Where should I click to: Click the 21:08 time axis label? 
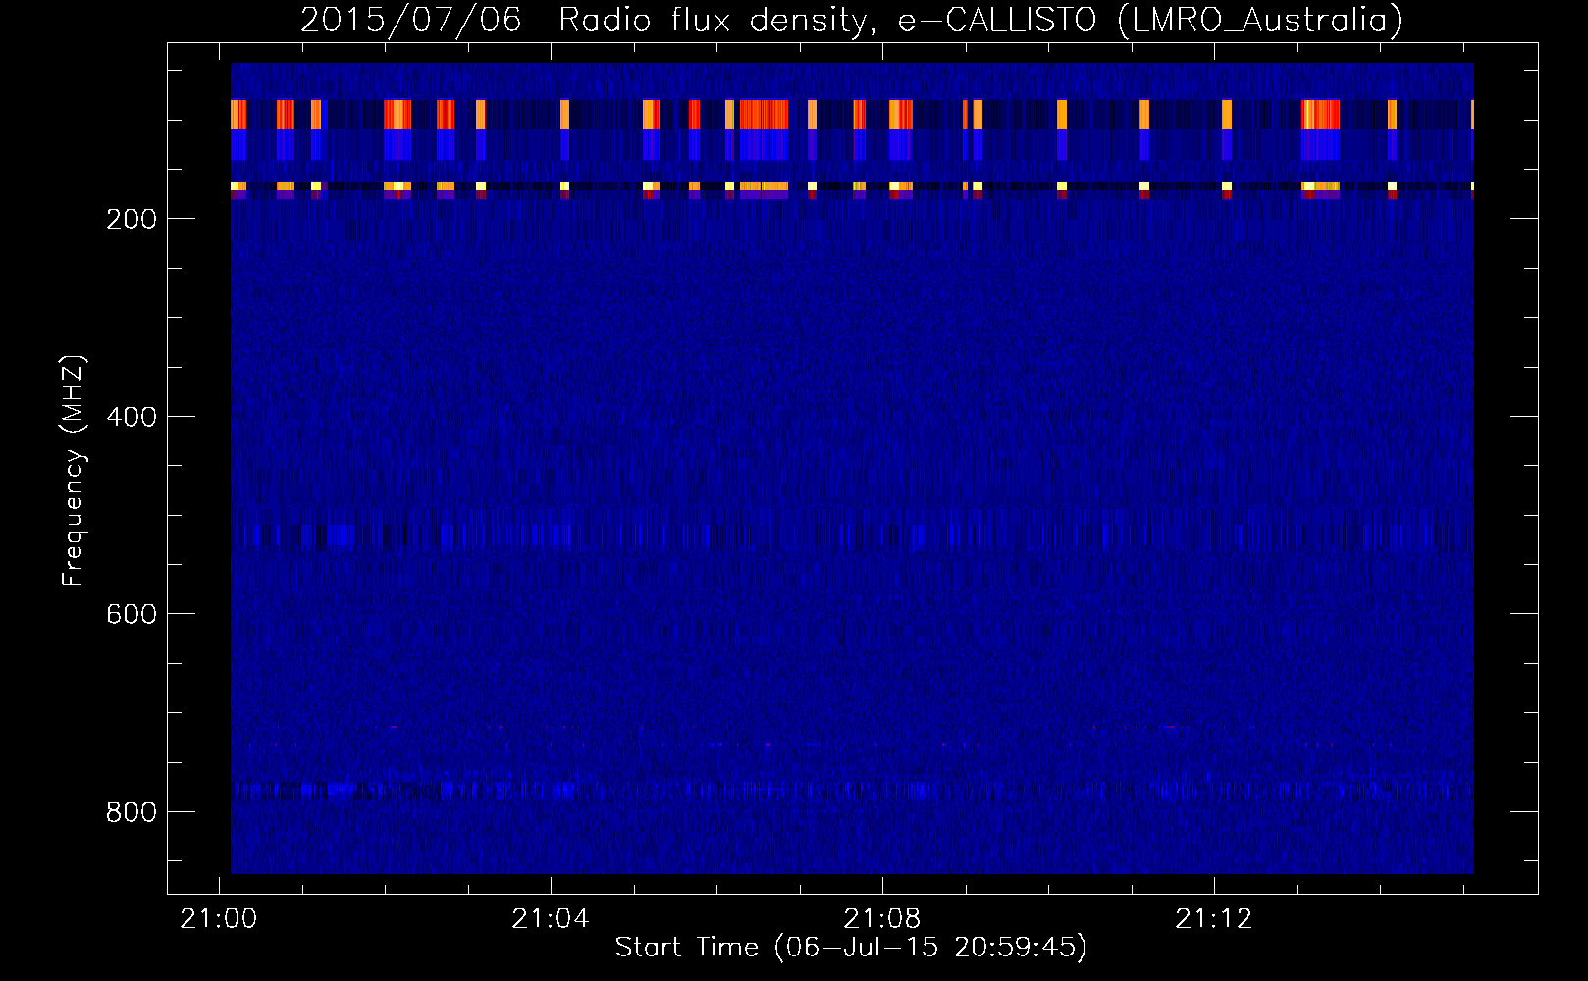click(x=882, y=919)
